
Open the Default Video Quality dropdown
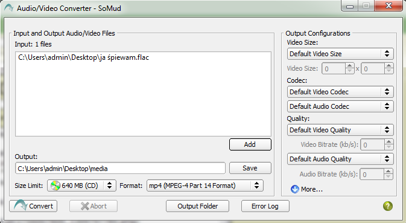pos(340,130)
